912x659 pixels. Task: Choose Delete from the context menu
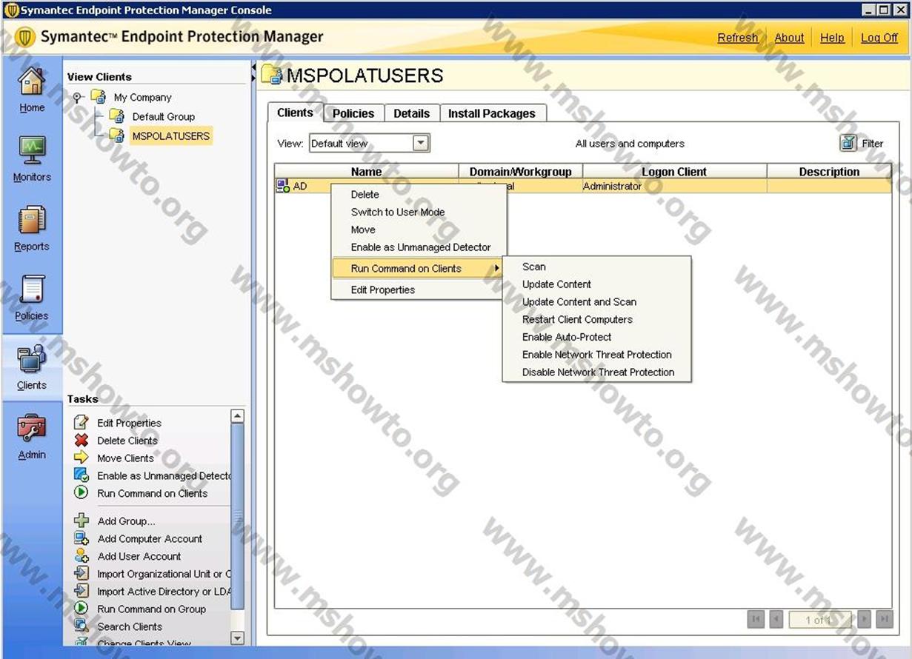coord(419,194)
